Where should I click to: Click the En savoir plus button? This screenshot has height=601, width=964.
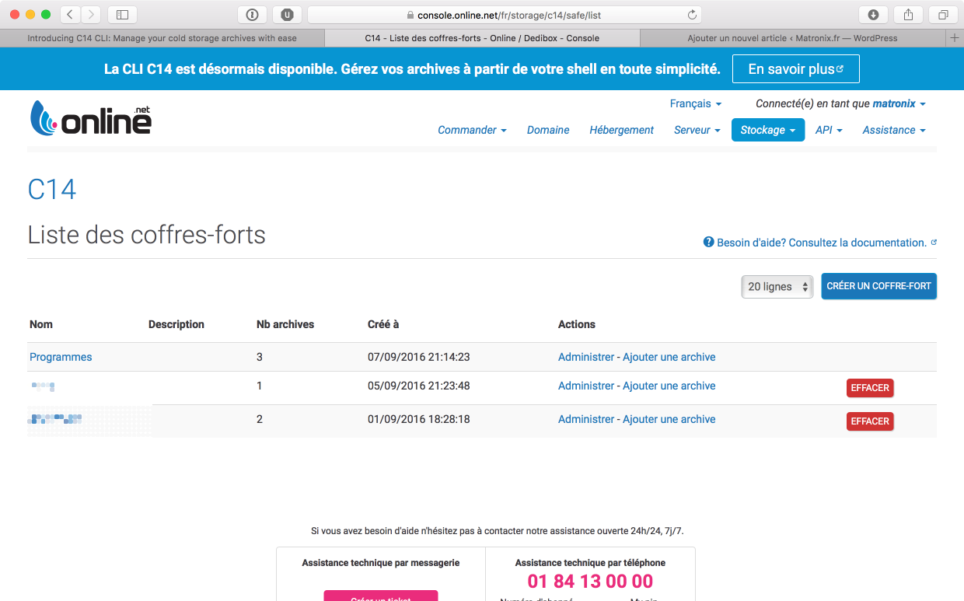pyautogui.click(x=796, y=68)
